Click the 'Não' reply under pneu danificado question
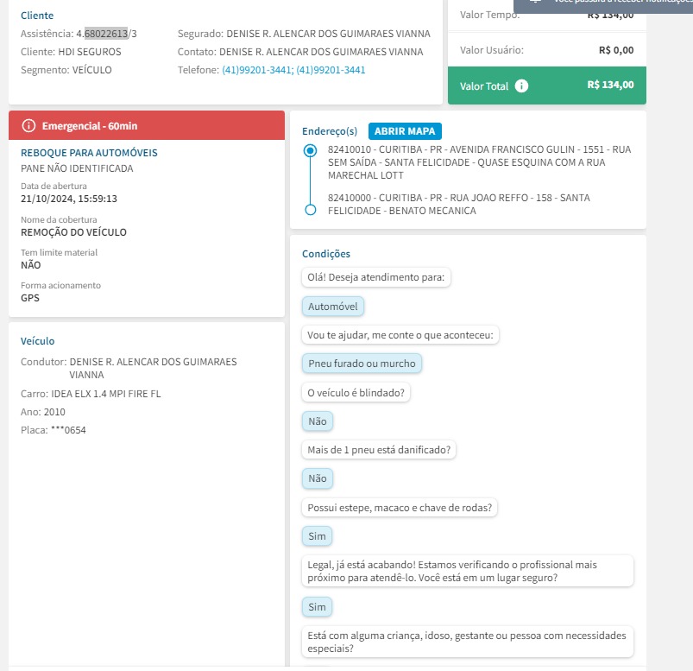Viewport: 693px width, 671px height. coord(317,478)
